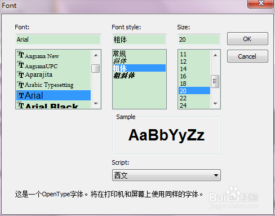The height and width of the screenshot is (216, 275).
Task: Select Arial font in list
Action: [54, 95]
